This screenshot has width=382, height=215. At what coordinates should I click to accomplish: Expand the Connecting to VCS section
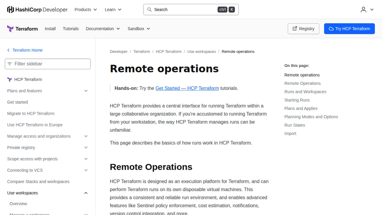(x=86, y=170)
